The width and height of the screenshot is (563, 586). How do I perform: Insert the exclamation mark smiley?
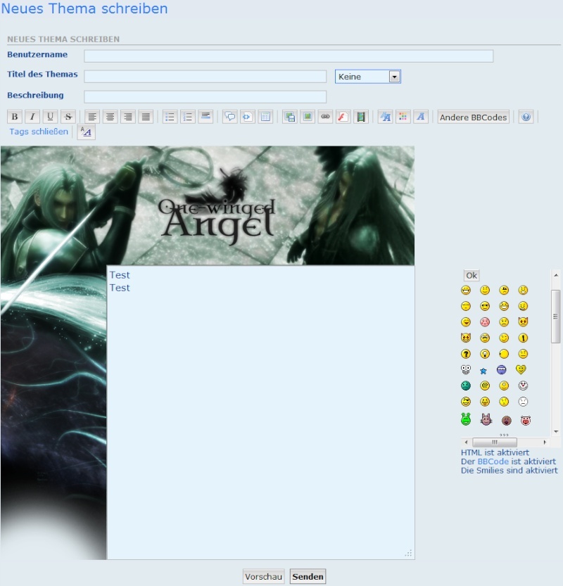click(x=523, y=338)
